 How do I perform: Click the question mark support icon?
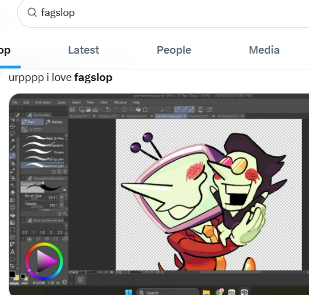[210, 110]
